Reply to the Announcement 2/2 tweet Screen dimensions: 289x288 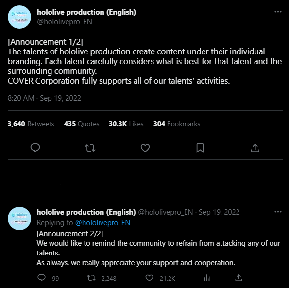click(x=41, y=278)
